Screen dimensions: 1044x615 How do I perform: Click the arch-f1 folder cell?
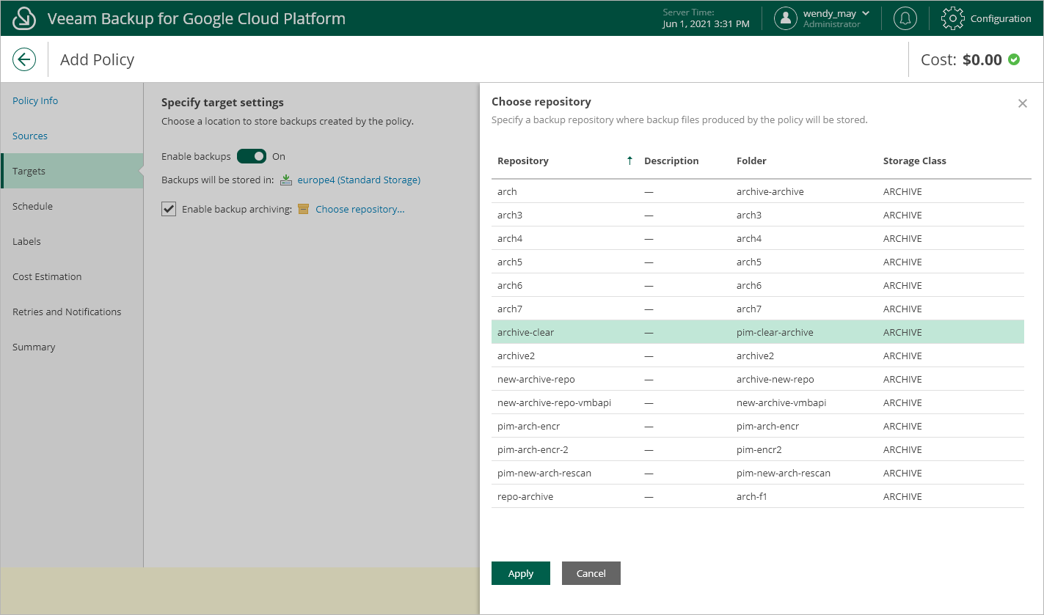752,496
